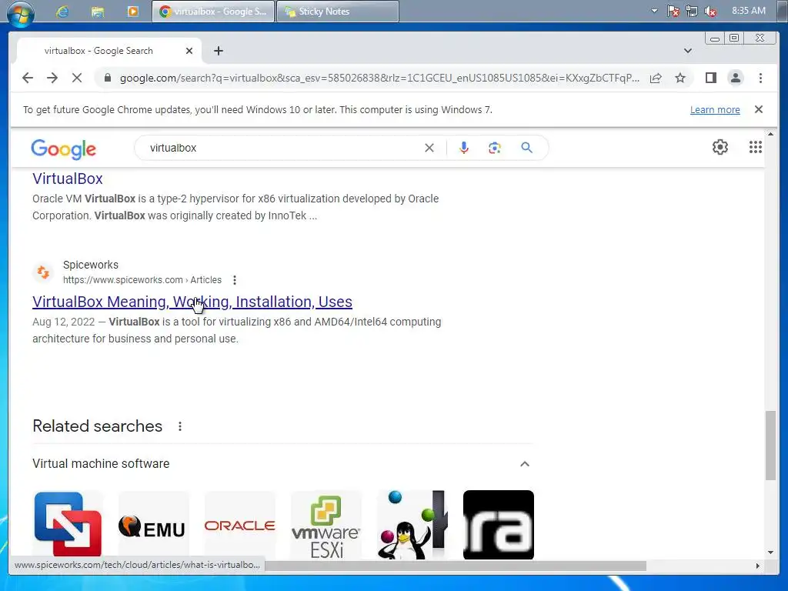Open the QEMU thumbnail
Image resolution: width=788 pixels, height=591 pixels.
click(x=153, y=524)
